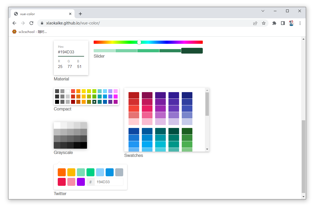Reload the vue-color page
Viewport: 314px width, 206px height.
(x=31, y=23)
